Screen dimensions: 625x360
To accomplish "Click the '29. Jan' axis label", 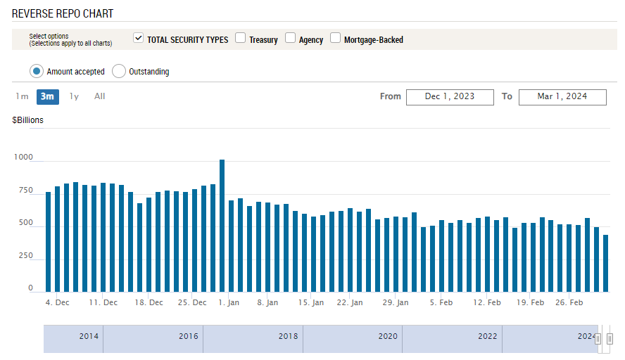I will tap(396, 302).
